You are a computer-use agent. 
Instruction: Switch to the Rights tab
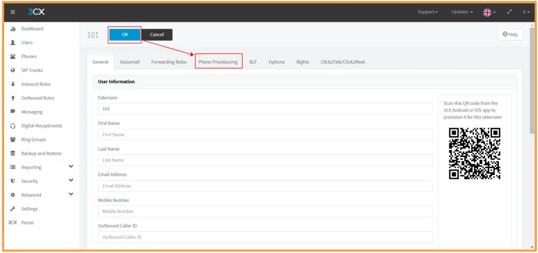303,62
